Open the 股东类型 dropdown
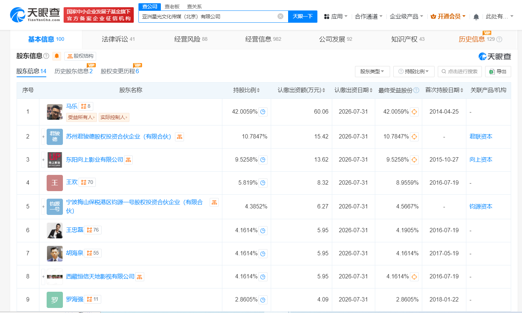 click(x=372, y=71)
